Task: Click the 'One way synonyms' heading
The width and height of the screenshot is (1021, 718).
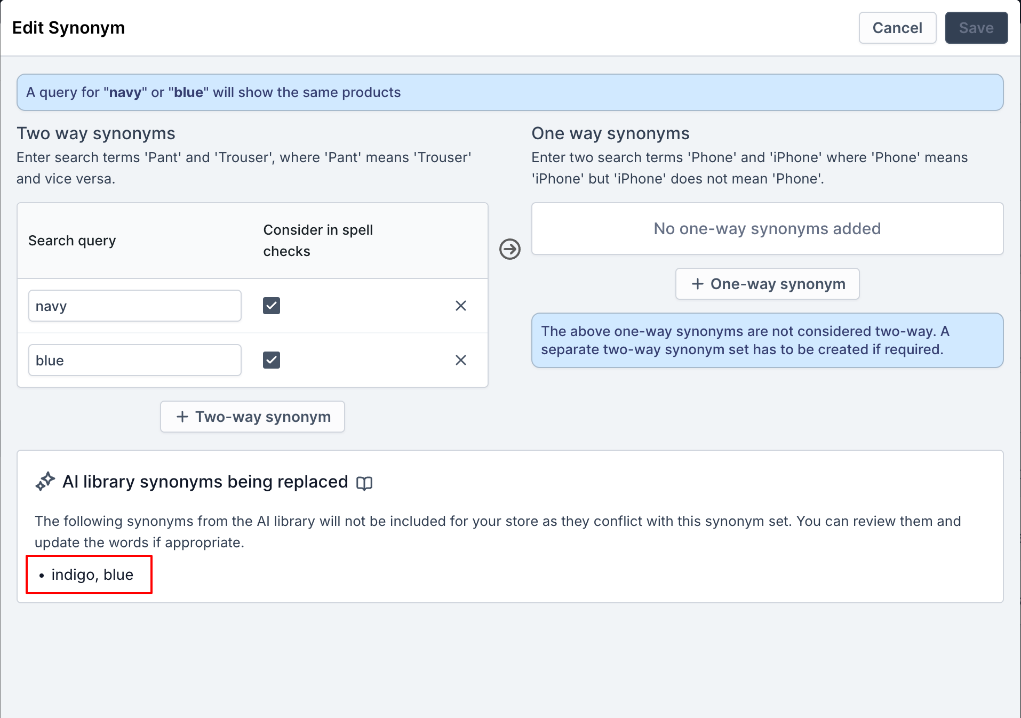Action: click(610, 133)
